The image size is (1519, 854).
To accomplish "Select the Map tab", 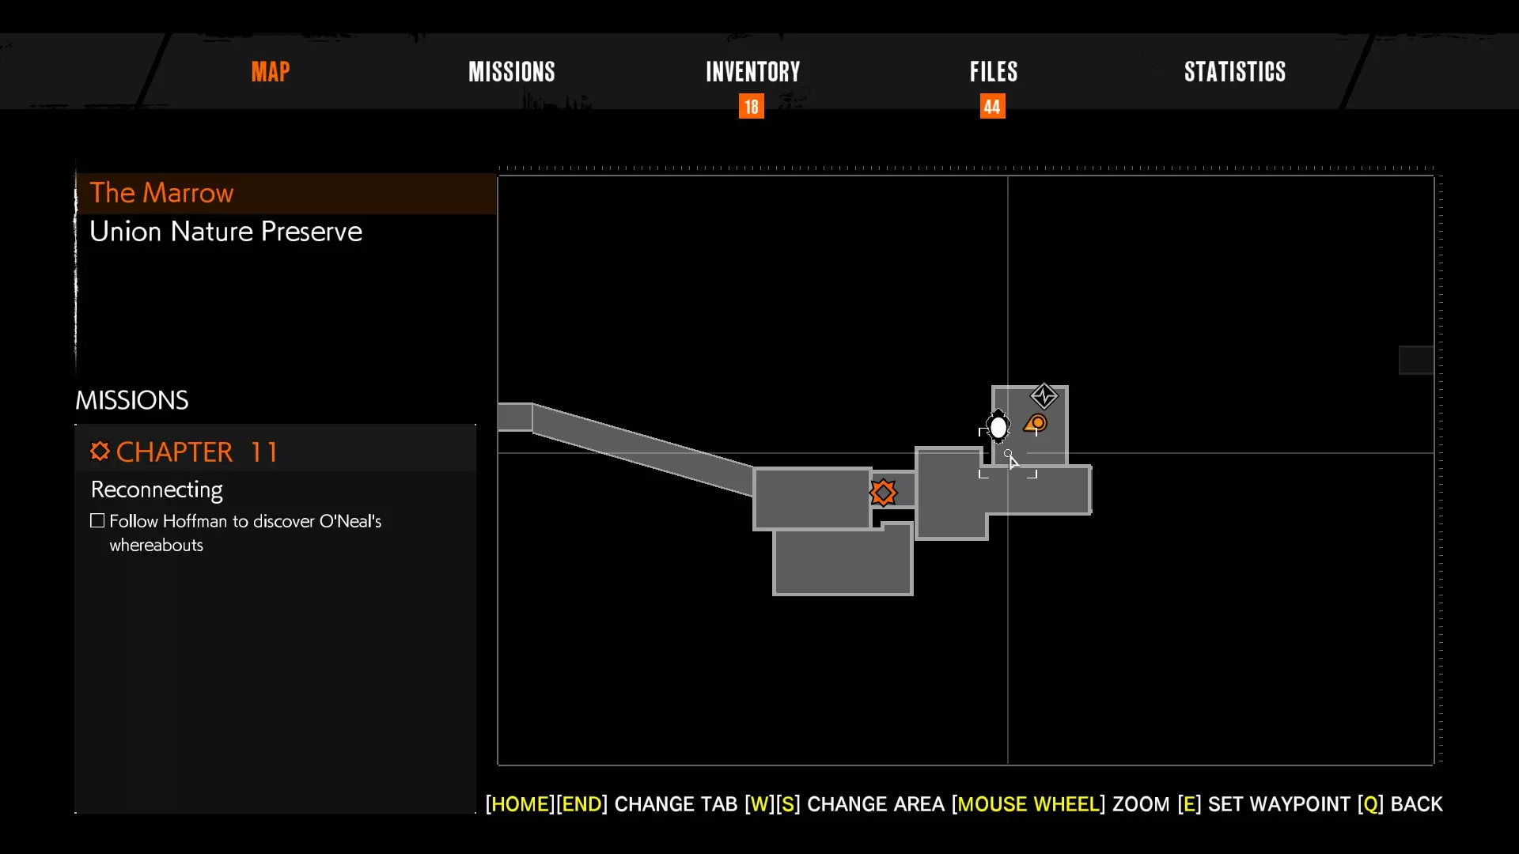I will coord(271,72).
